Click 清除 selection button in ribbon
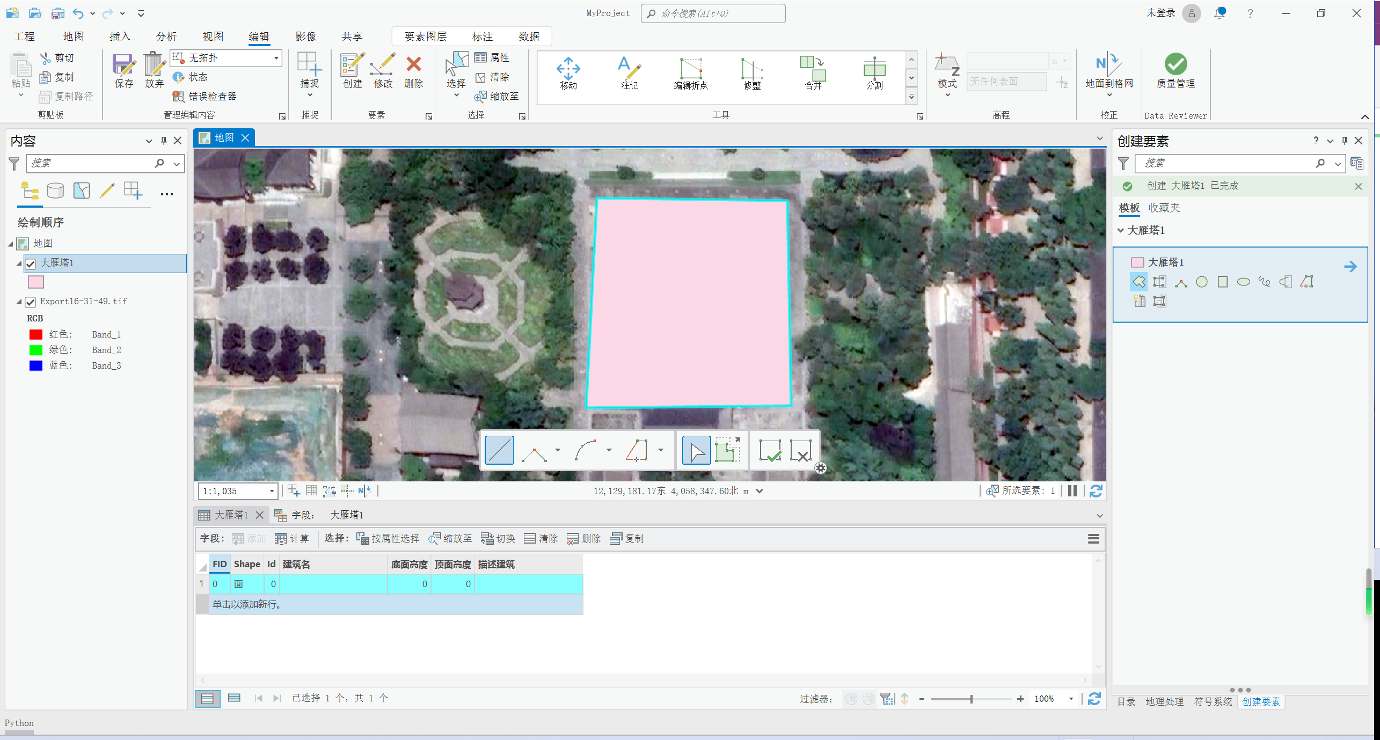This screenshot has height=740, width=1380. pos(492,77)
